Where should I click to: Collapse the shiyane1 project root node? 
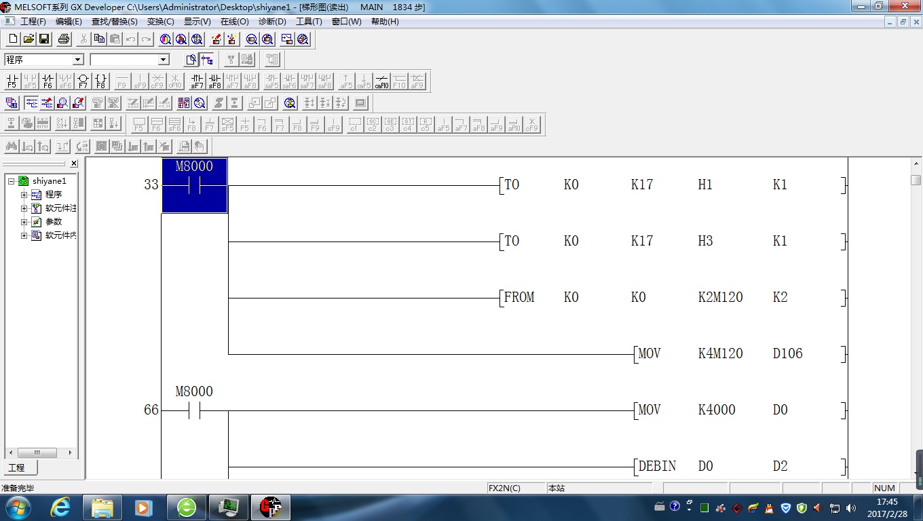(x=11, y=181)
